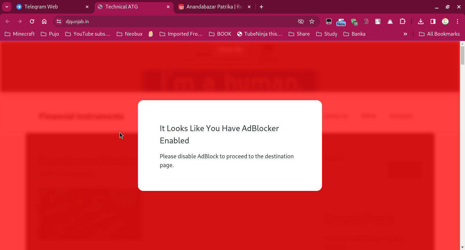This screenshot has width=465, height=250.
Task: Expand the YouTube subs bookmarks folder
Action: pyautogui.click(x=88, y=34)
